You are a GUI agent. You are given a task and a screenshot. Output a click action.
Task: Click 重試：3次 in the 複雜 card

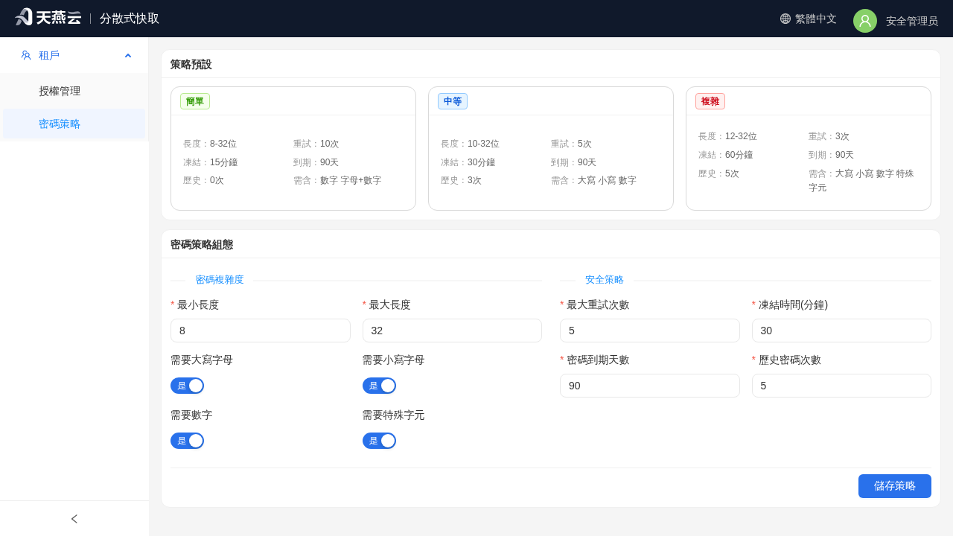[829, 136]
